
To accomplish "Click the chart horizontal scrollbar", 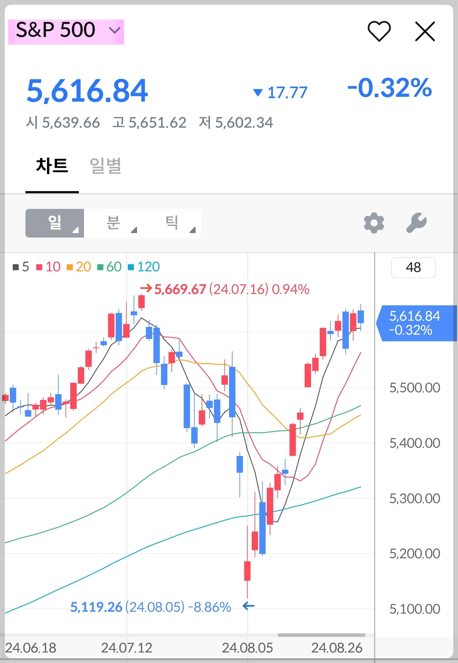I will (321, 635).
